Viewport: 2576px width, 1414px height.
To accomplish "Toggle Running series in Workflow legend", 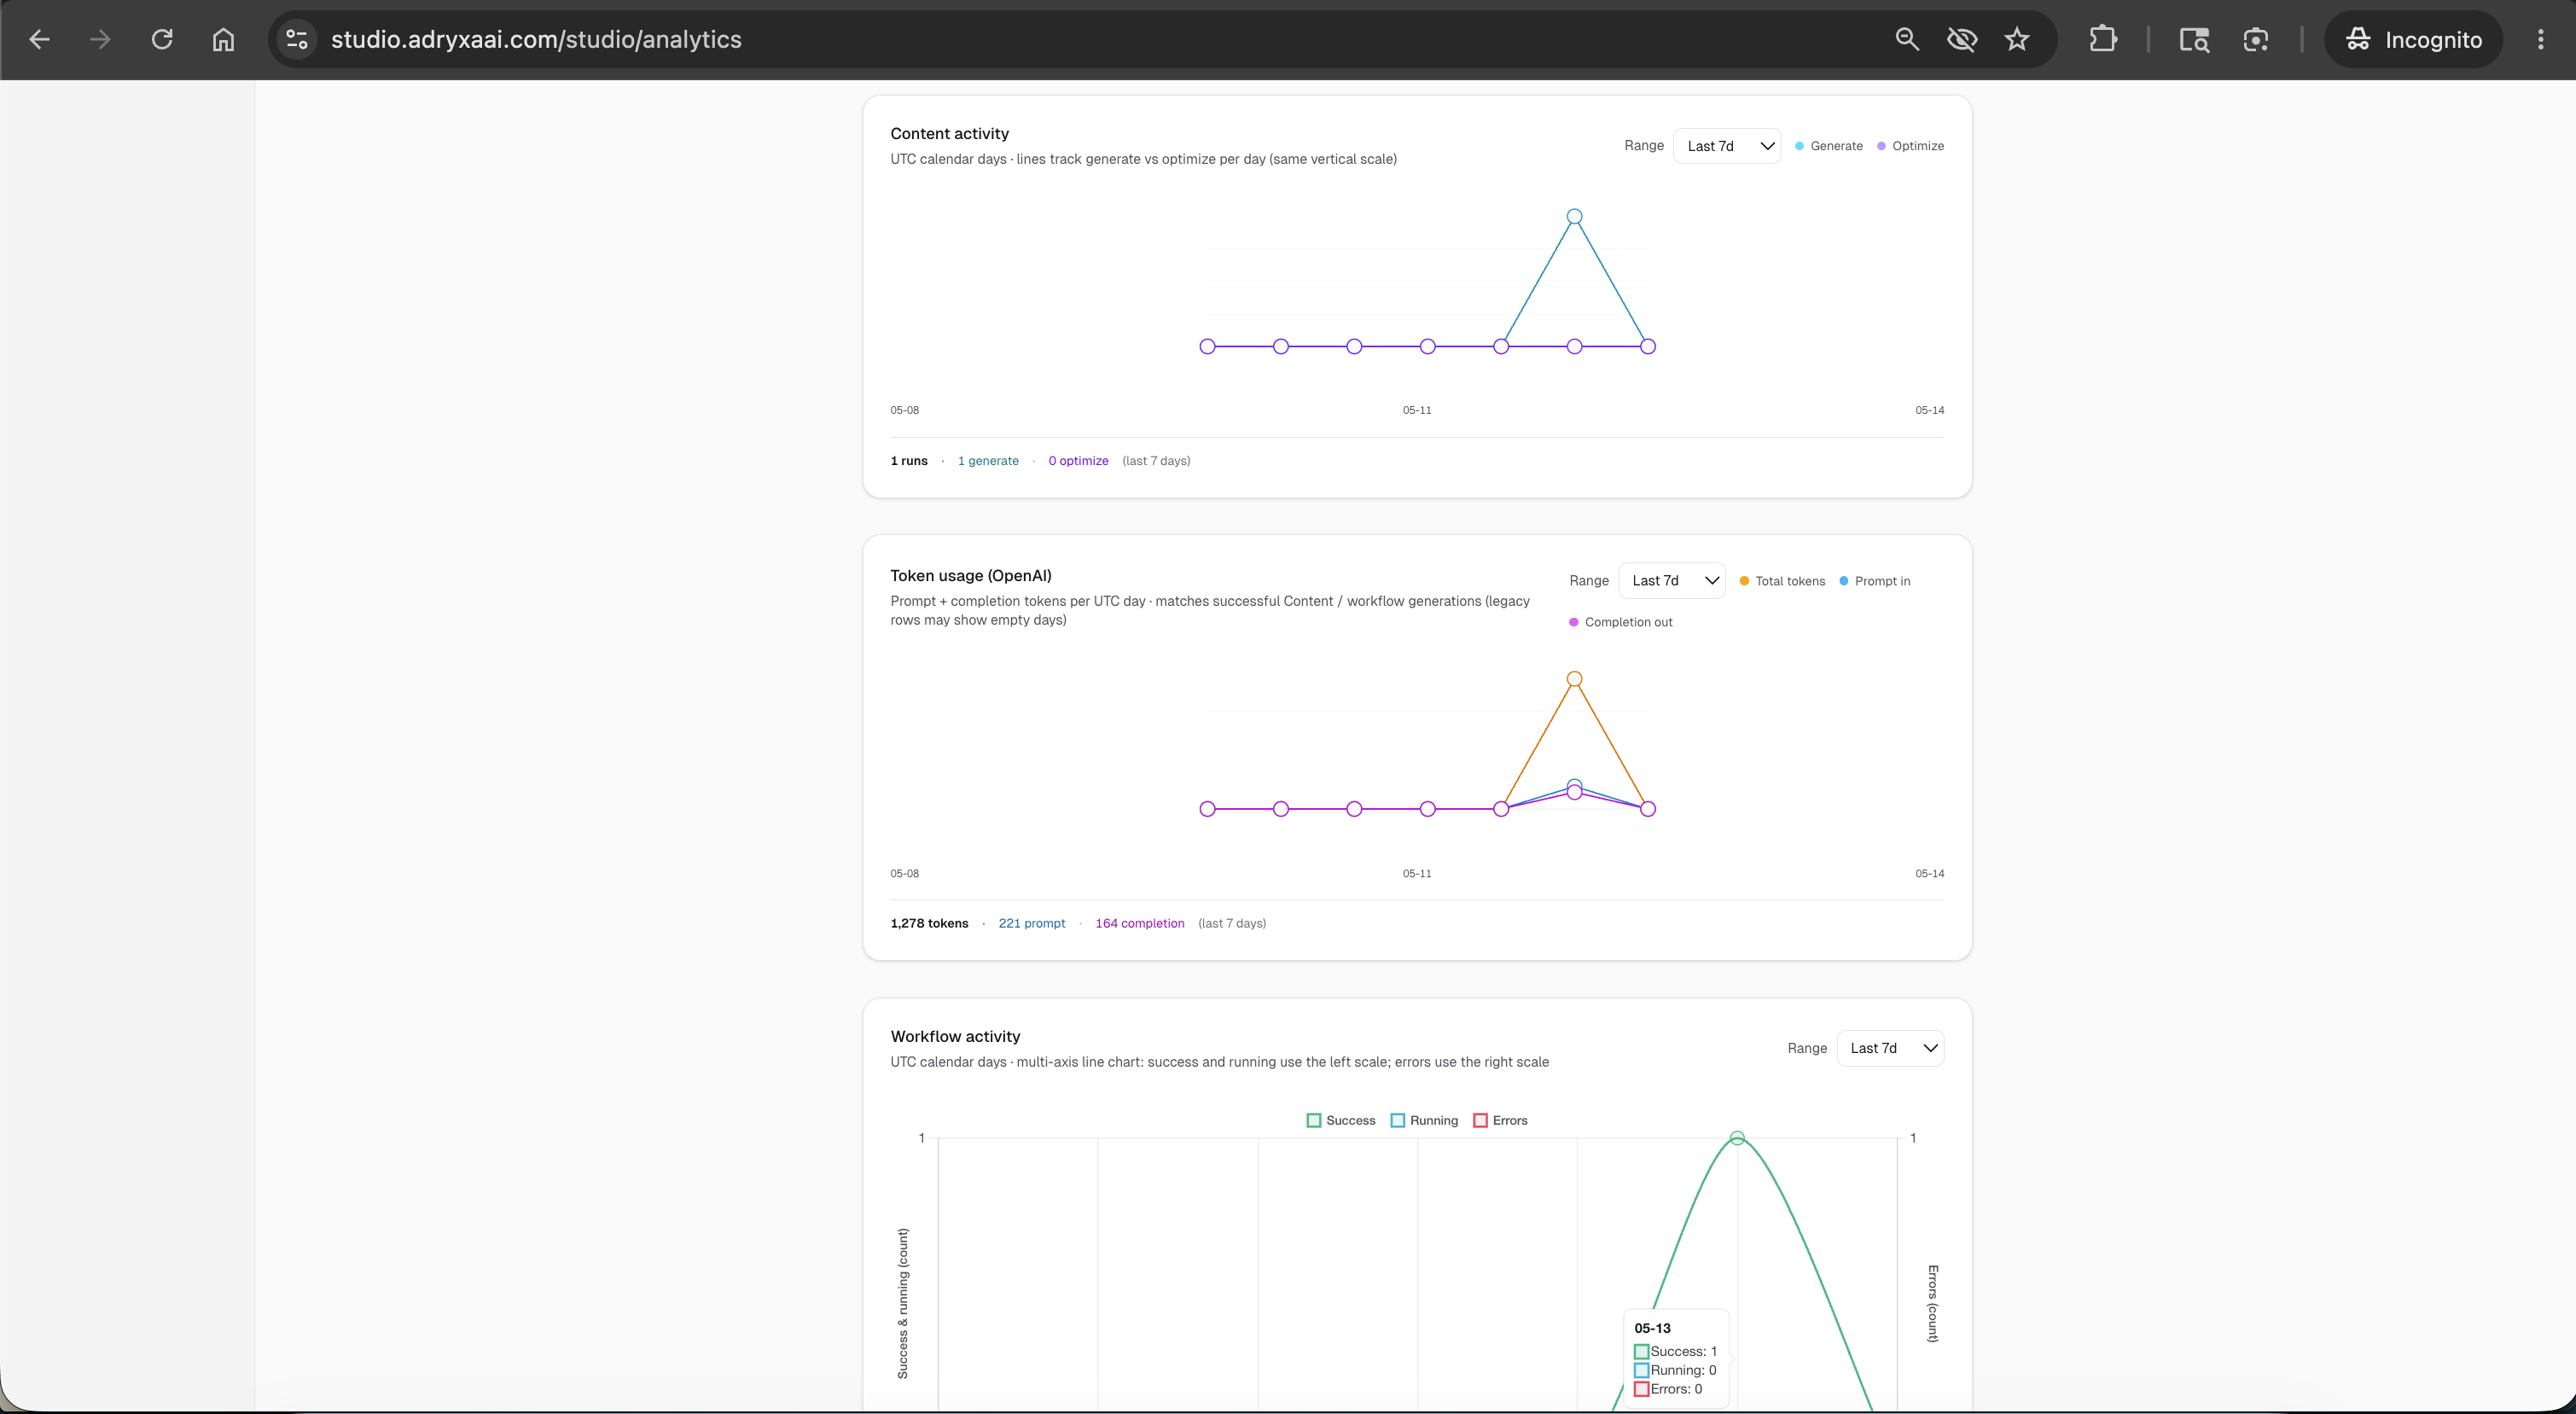I will (1424, 1120).
